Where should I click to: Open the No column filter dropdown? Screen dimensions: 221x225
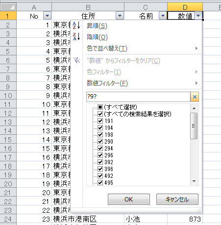(47, 16)
